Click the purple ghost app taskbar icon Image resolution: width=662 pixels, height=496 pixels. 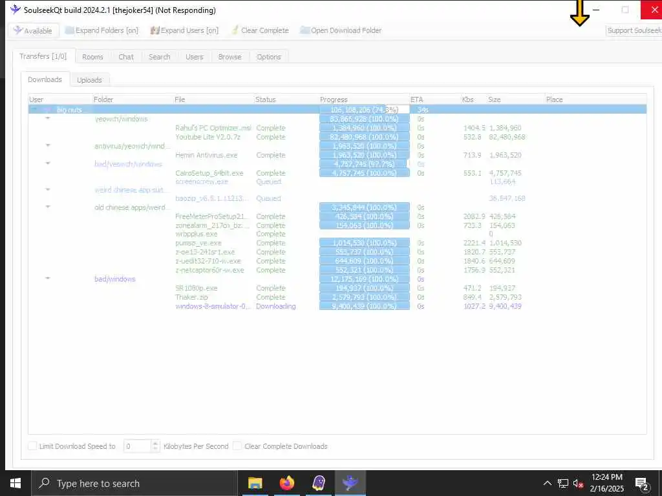[x=319, y=483]
